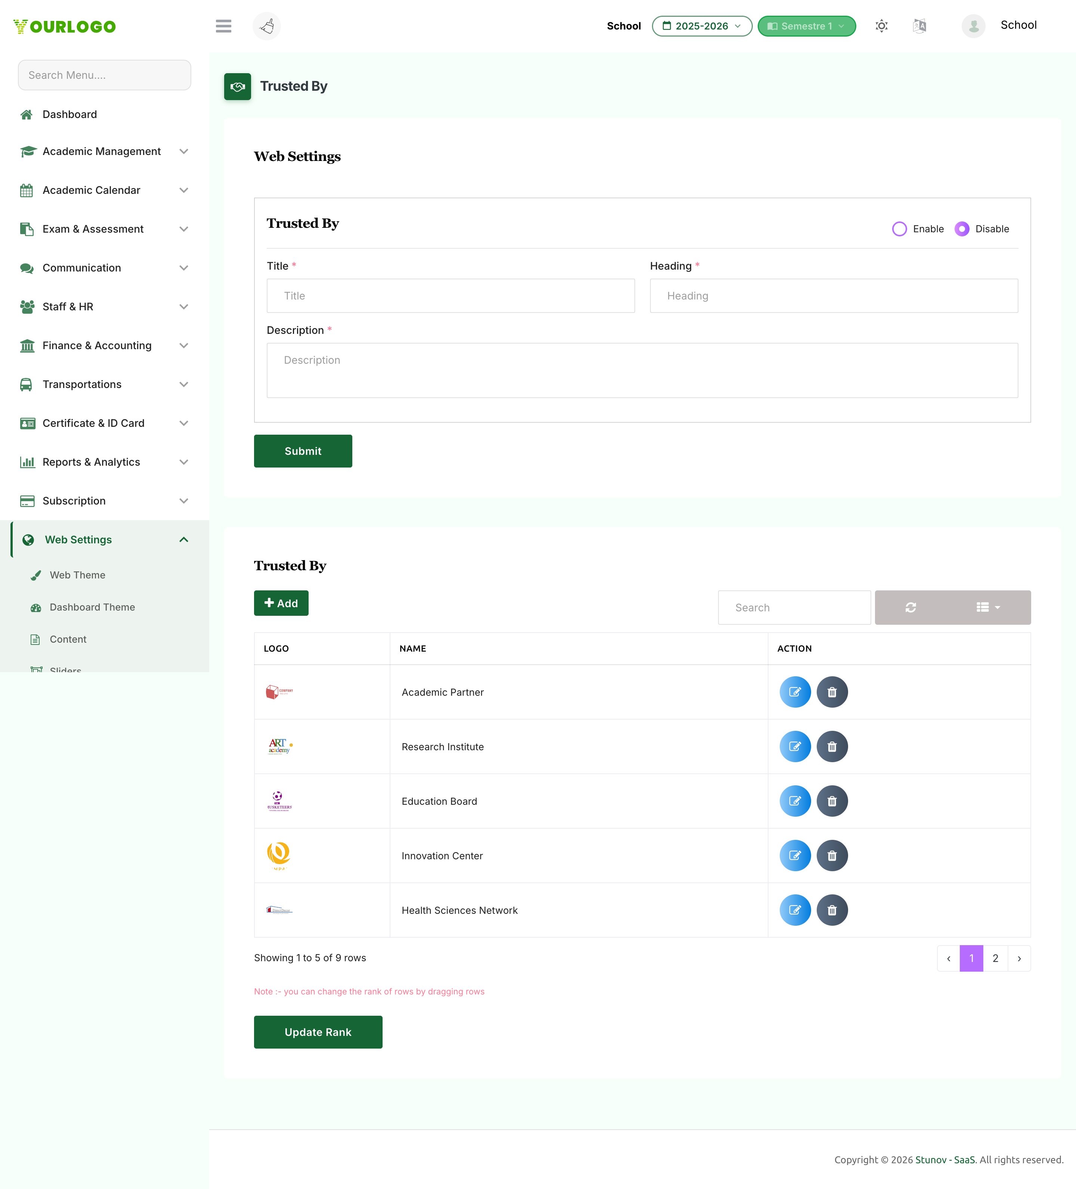Refresh the Trusted By table
1076x1189 pixels.
tap(911, 608)
